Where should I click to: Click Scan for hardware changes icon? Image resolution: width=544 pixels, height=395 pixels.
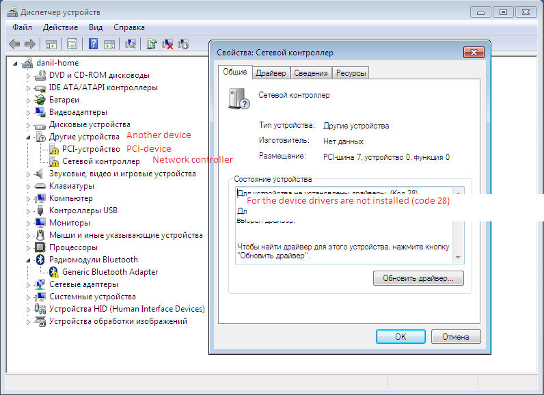131,44
